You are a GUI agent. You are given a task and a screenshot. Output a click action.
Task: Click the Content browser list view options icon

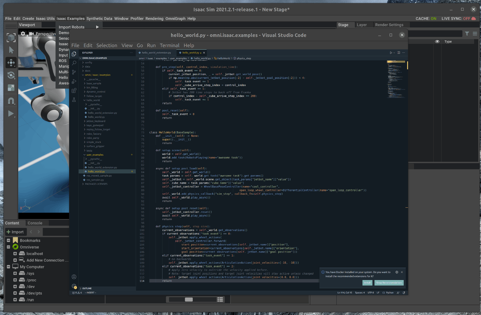coord(221,299)
